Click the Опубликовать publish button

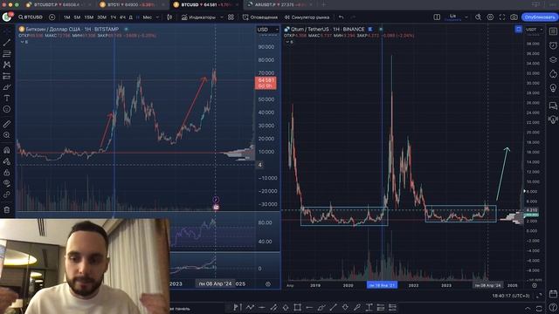point(540,17)
